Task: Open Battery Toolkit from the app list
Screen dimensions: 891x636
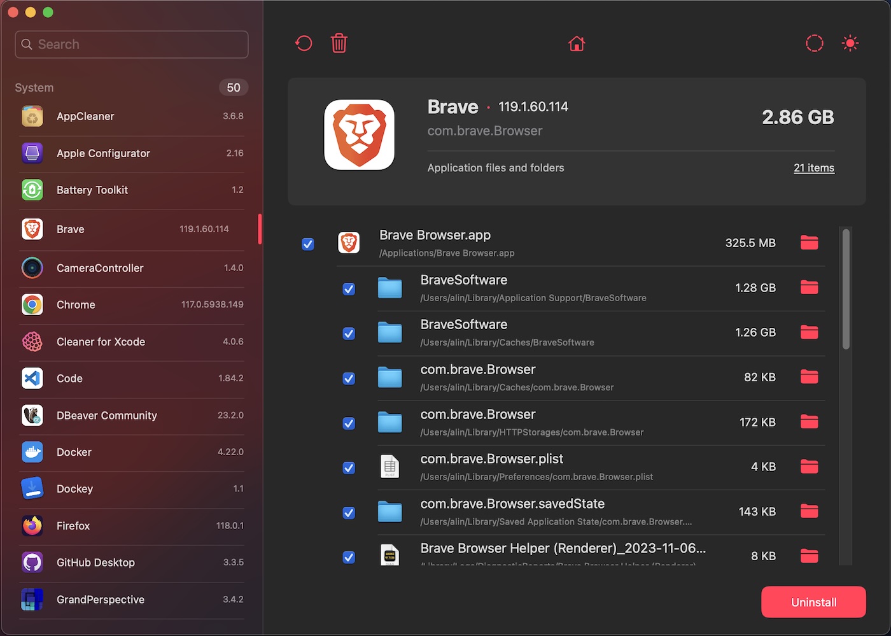Action: tap(132, 190)
